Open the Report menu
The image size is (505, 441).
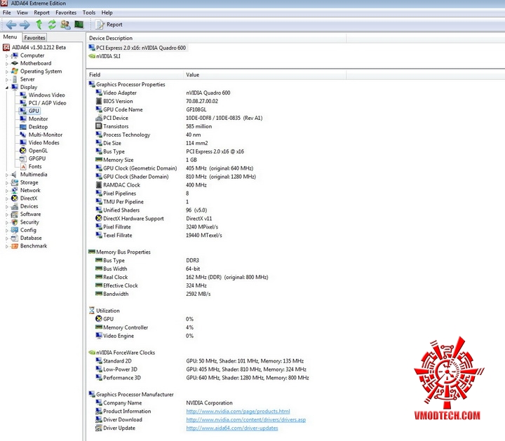tap(41, 13)
